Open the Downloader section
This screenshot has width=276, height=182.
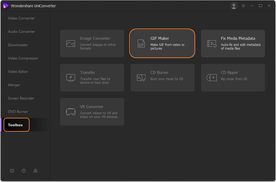[x=18, y=45]
